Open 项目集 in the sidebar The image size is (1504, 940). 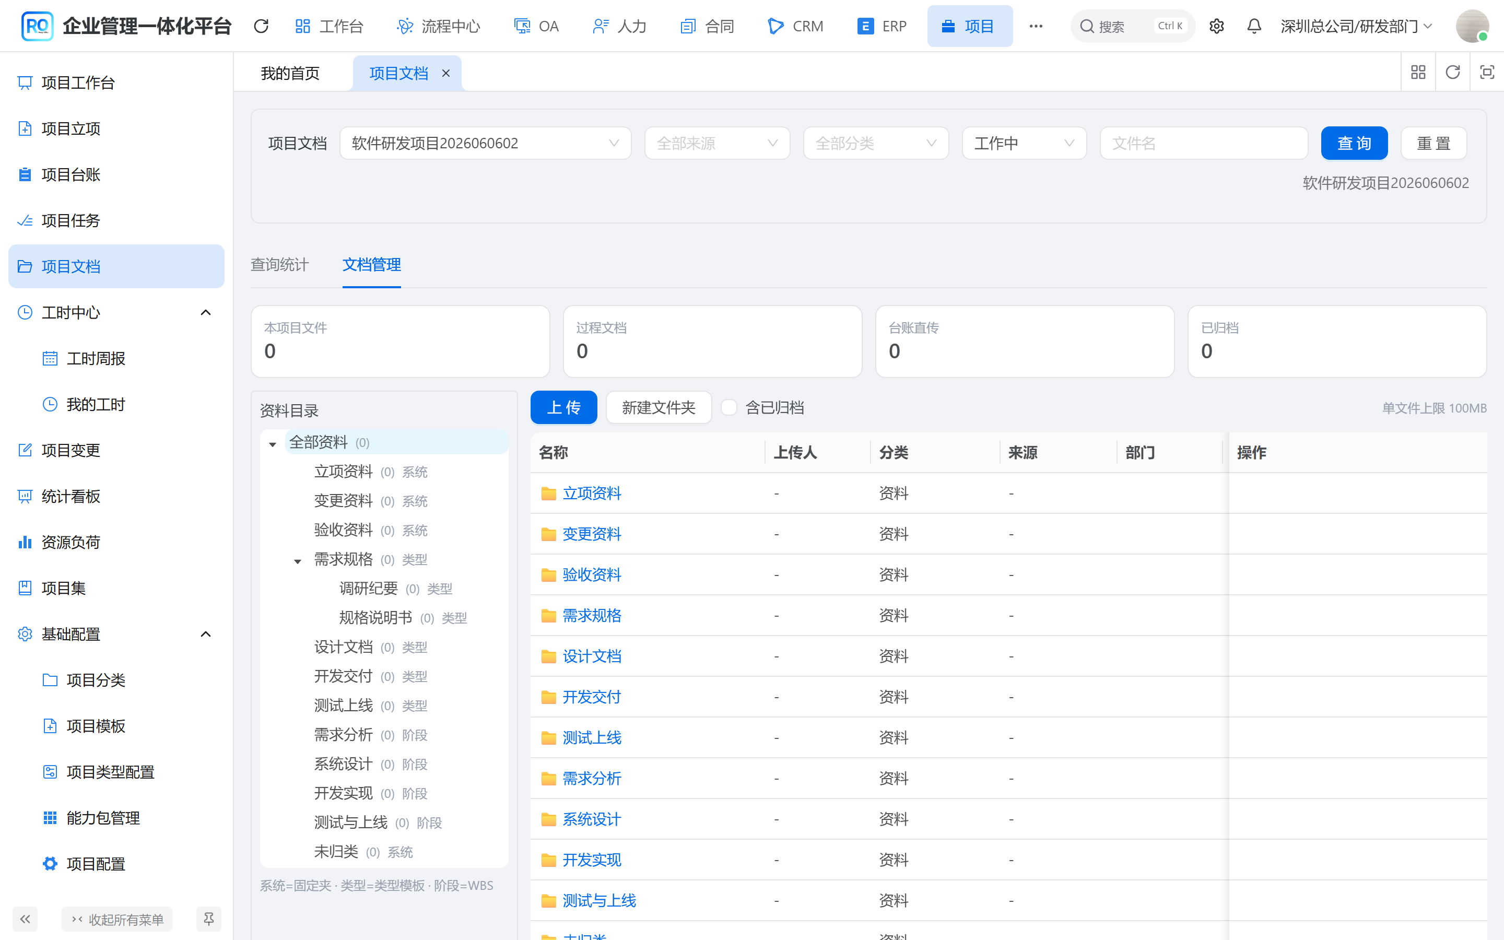pyautogui.click(x=116, y=588)
